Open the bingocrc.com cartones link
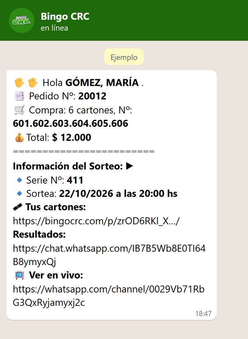This screenshot has height=339, width=248. tap(96, 221)
